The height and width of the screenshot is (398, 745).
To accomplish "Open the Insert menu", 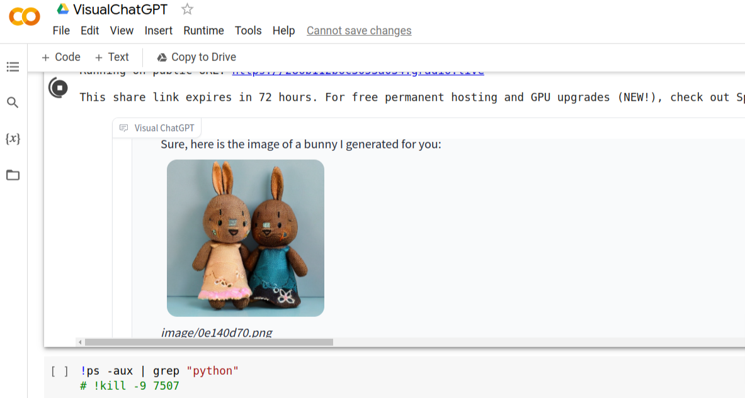I will 158,31.
